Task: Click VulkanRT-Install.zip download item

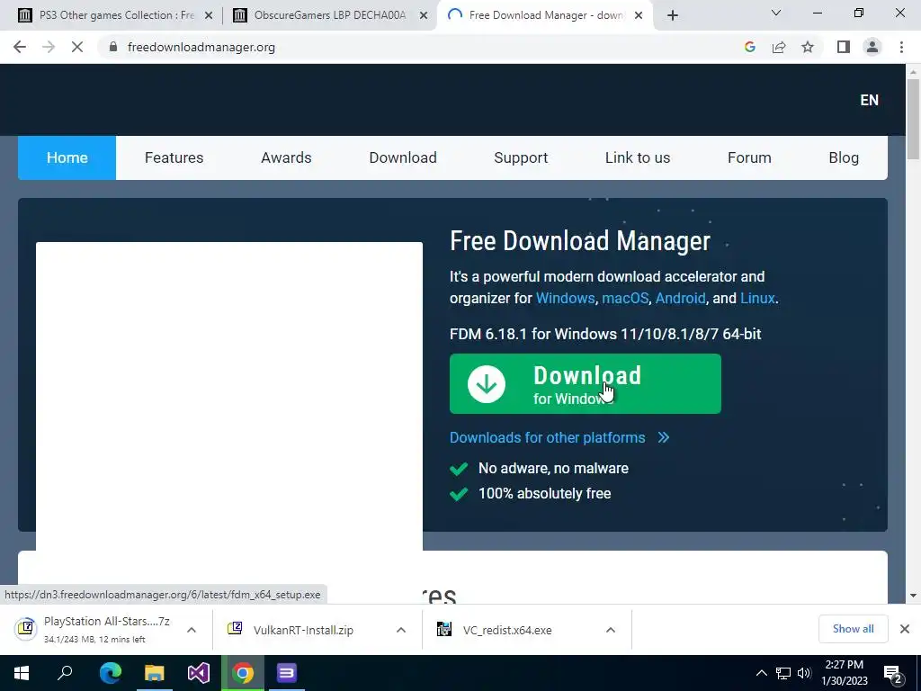Action: pyautogui.click(x=304, y=630)
